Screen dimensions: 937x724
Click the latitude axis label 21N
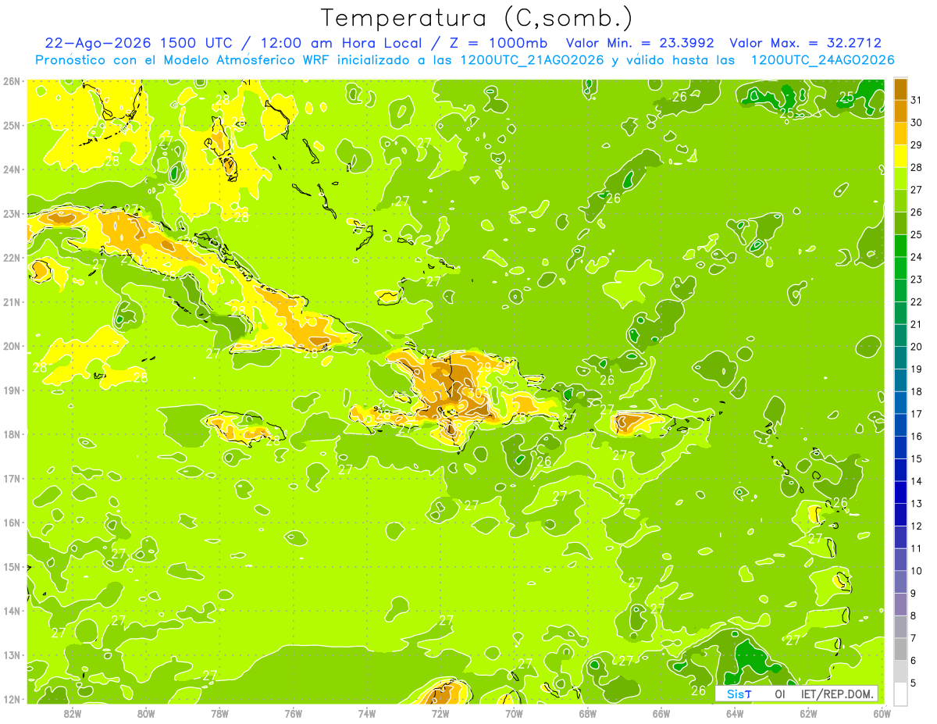(11, 301)
